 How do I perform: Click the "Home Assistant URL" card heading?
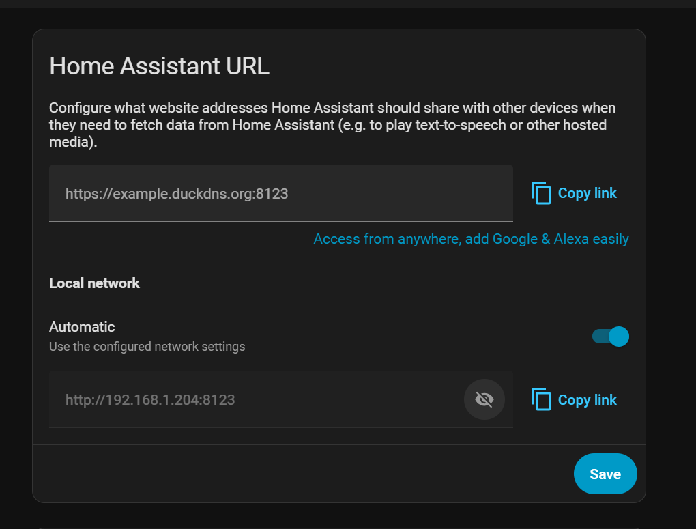(x=160, y=66)
